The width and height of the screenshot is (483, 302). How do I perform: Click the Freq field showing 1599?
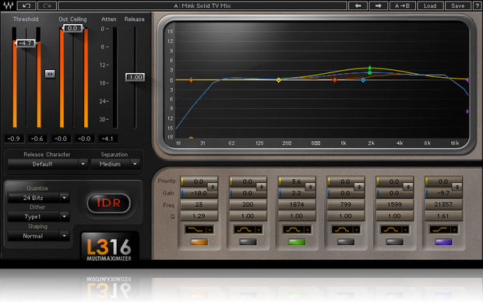tap(394, 205)
